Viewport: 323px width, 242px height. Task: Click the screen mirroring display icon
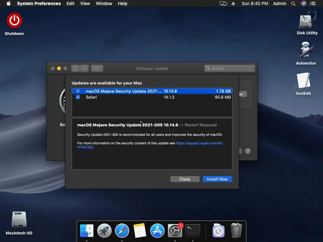pyautogui.click(x=223, y=3)
